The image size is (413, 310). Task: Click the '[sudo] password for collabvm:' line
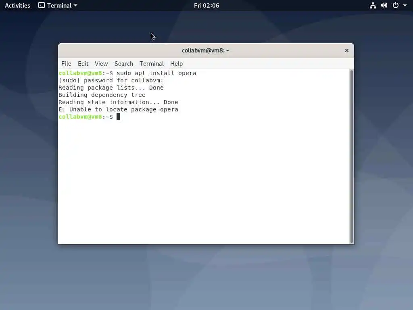pyautogui.click(x=111, y=80)
